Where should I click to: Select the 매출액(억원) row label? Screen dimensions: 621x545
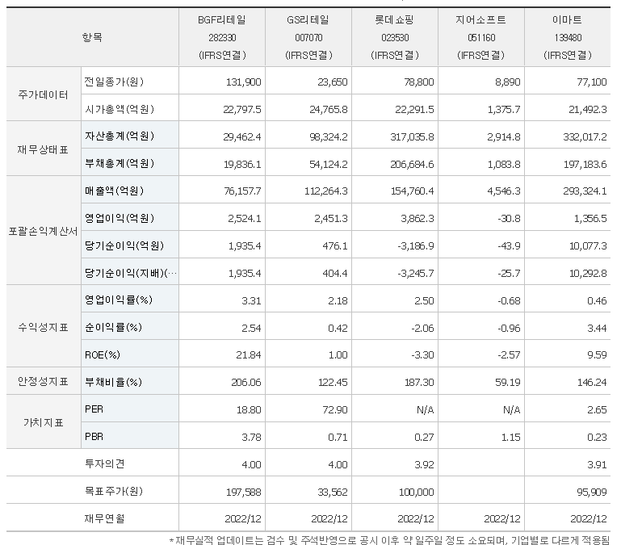click(x=114, y=191)
